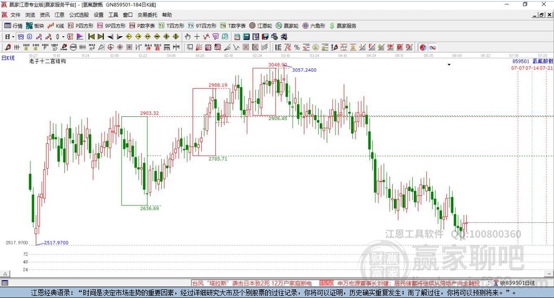
Task: Open the 9T四方形 tool
Action: tap(202, 26)
